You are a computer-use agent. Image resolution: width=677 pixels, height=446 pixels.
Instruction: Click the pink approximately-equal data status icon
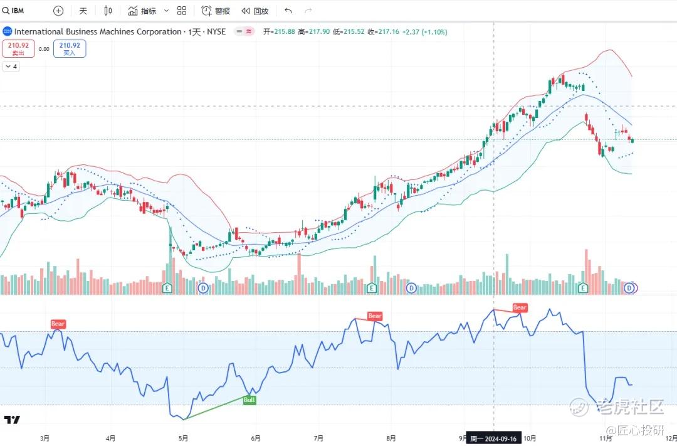point(249,31)
